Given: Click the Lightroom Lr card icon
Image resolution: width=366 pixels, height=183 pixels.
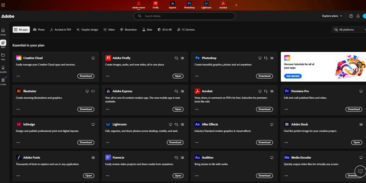Looking at the screenshot, I should [x=108, y=124].
